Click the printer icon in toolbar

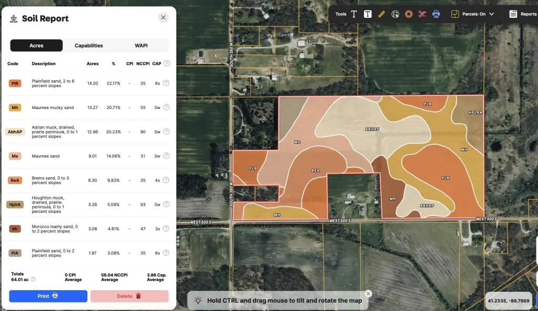tap(436, 14)
